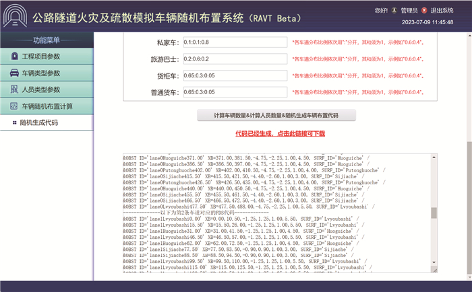Click the code textarea scrollbar thumb
The width and height of the screenshot is (472, 292).
point(434,213)
